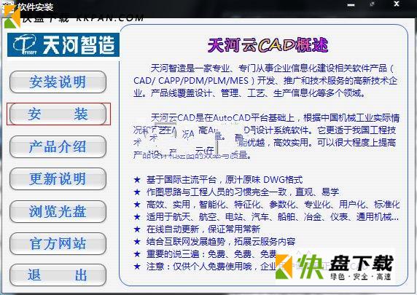Image resolution: width=417 pixels, height=295 pixels.
Task: Select the 重要的说三遍 bullet line
Action: [x=205, y=254]
